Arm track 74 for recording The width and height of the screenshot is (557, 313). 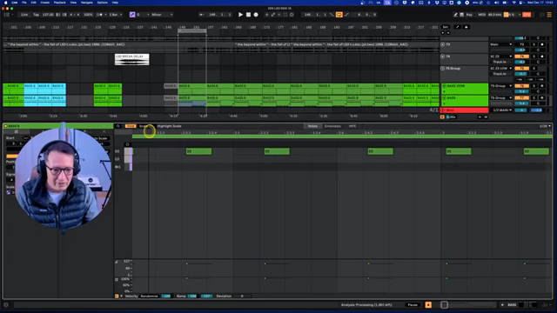coord(542,57)
